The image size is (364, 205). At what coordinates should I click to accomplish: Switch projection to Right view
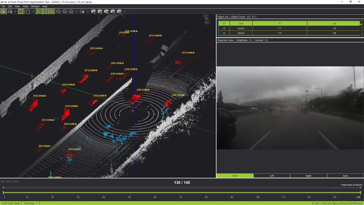pos(309,176)
